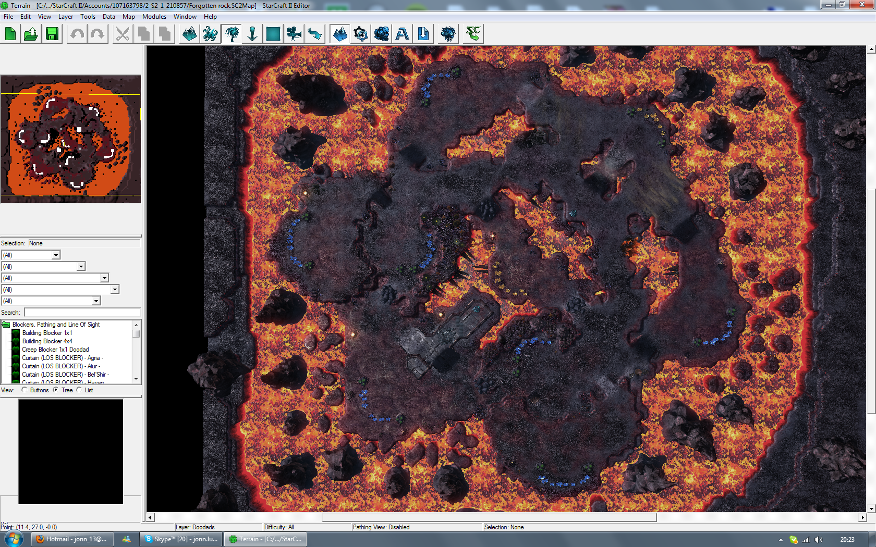Switch to the Paths layer
The image size is (876, 547).
[315, 34]
